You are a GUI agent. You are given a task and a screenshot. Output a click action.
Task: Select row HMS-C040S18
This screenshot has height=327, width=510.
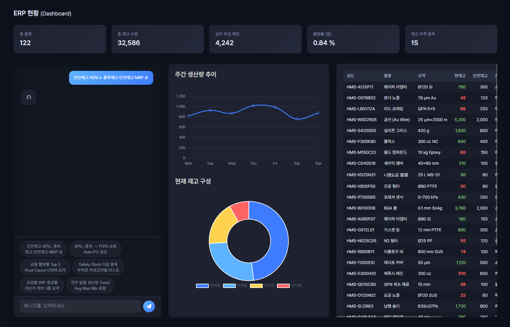click(420, 163)
